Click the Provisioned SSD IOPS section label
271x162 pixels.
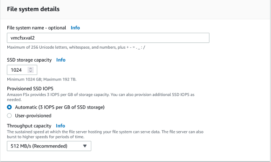coord(30,88)
